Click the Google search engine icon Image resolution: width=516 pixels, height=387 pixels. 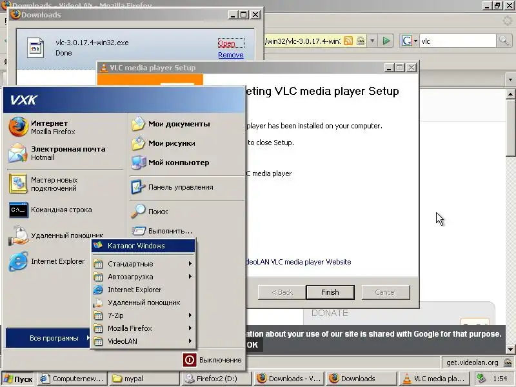tap(407, 41)
